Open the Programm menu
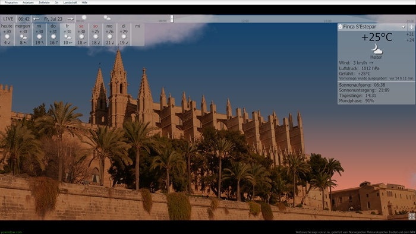The image size is (416, 234). pyautogui.click(x=11, y=2)
